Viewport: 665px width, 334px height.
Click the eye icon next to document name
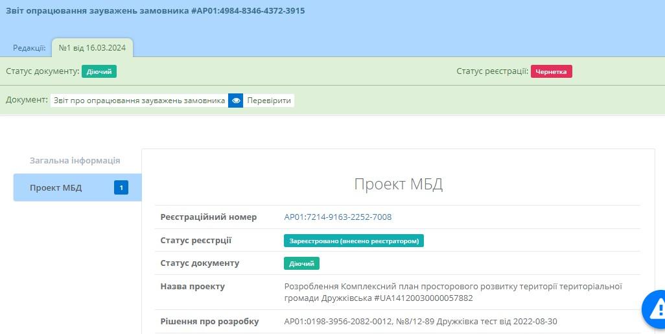(236, 101)
